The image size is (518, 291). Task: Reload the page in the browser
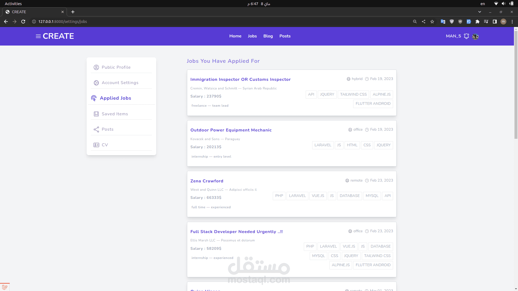[23, 22]
